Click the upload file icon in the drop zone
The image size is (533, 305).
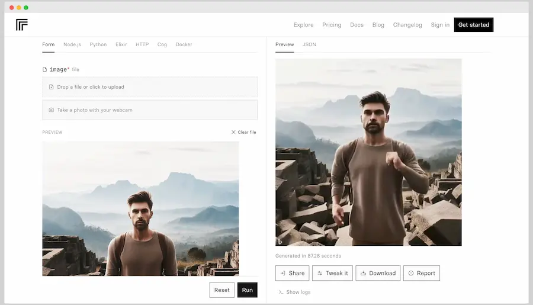click(52, 87)
